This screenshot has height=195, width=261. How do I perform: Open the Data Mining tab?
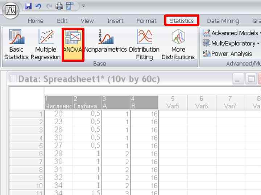coord(223,21)
